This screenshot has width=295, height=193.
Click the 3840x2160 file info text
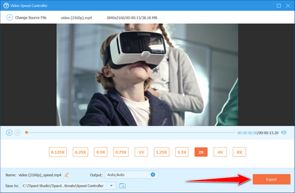[x=132, y=18]
